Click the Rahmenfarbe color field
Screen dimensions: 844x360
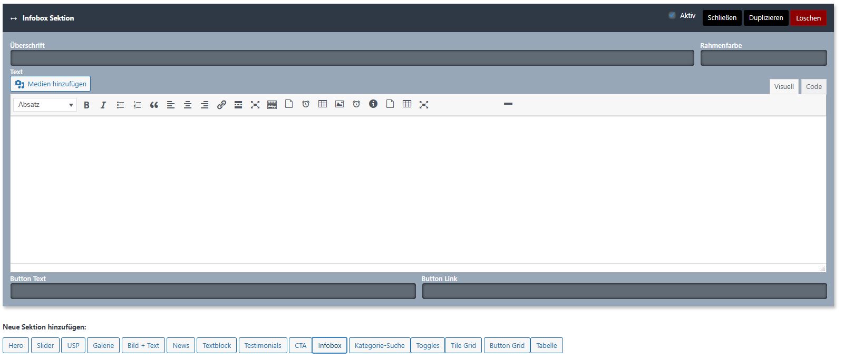(763, 58)
